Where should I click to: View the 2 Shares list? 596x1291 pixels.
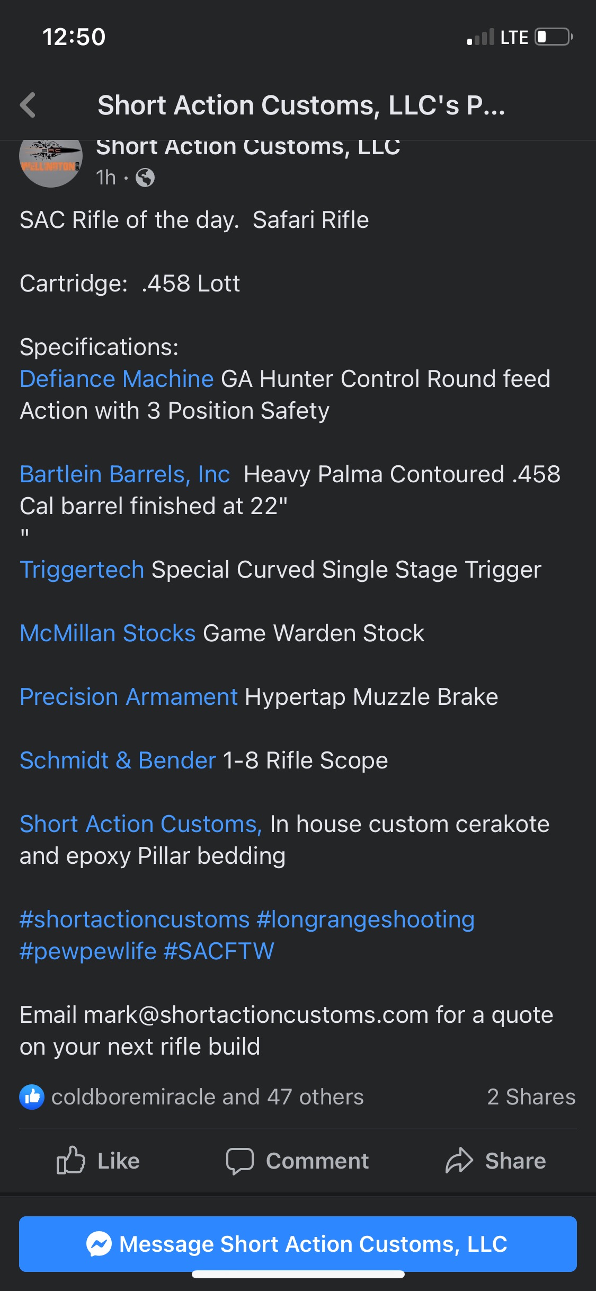[x=531, y=1097]
